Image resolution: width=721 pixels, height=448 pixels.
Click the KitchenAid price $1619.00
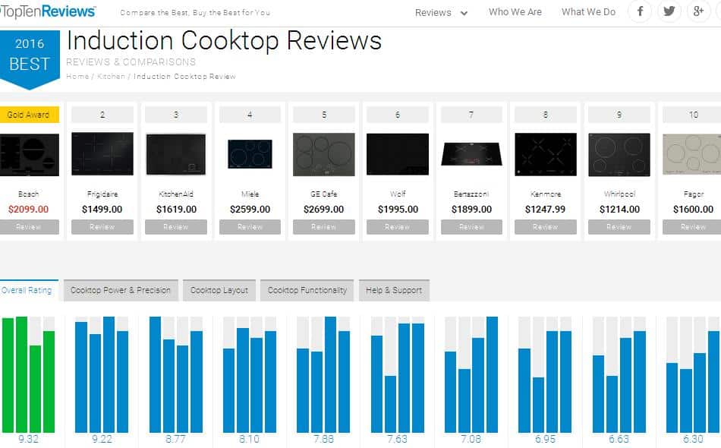(x=176, y=210)
